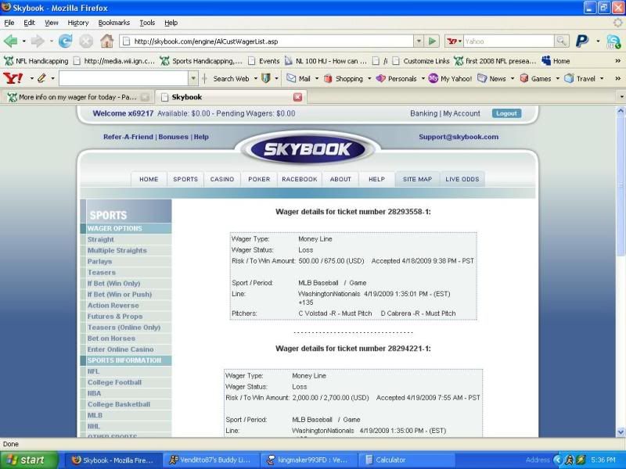The height and width of the screenshot is (469, 626).
Task: Open the Yahoo toolbar search box dropdown
Action: (193, 78)
